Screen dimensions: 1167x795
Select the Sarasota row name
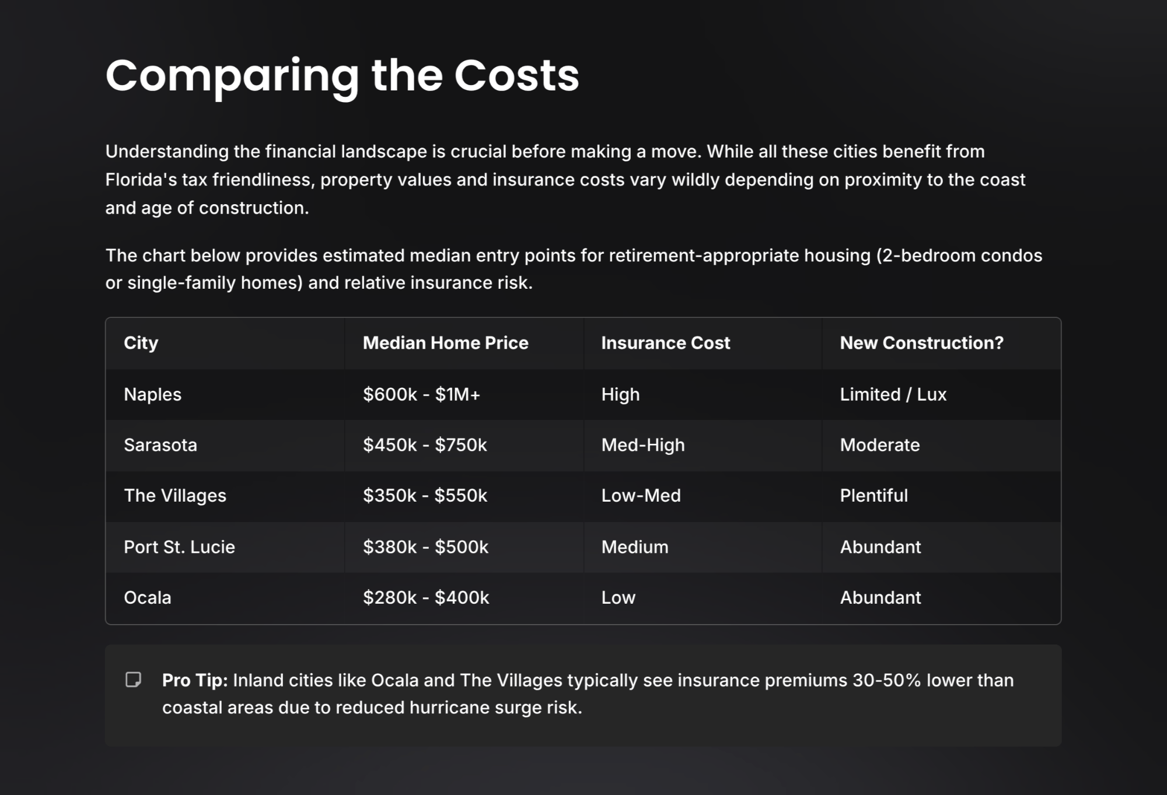coord(160,445)
